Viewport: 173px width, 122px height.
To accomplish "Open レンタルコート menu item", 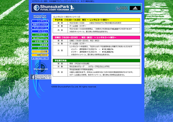I will tap(40, 35).
